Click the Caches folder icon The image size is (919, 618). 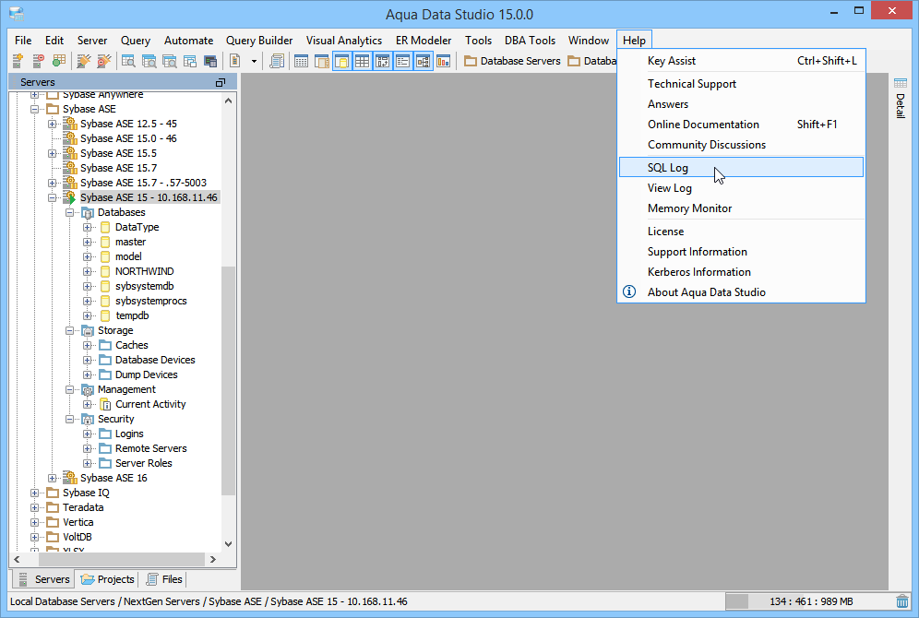tap(105, 345)
